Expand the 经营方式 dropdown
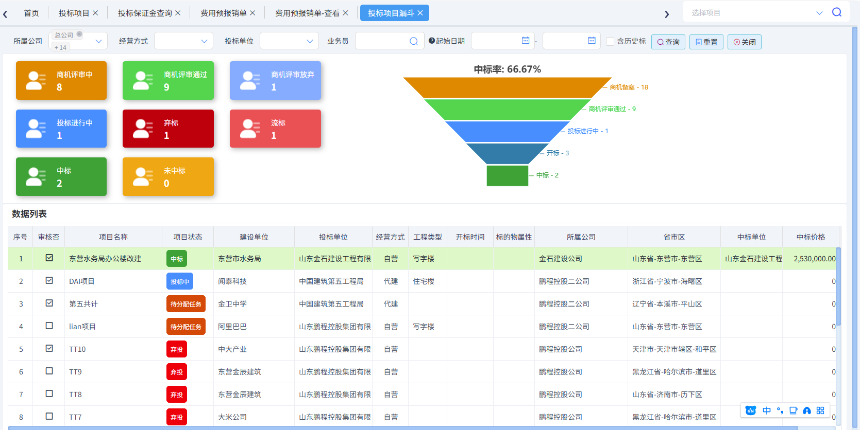 point(184,41)
